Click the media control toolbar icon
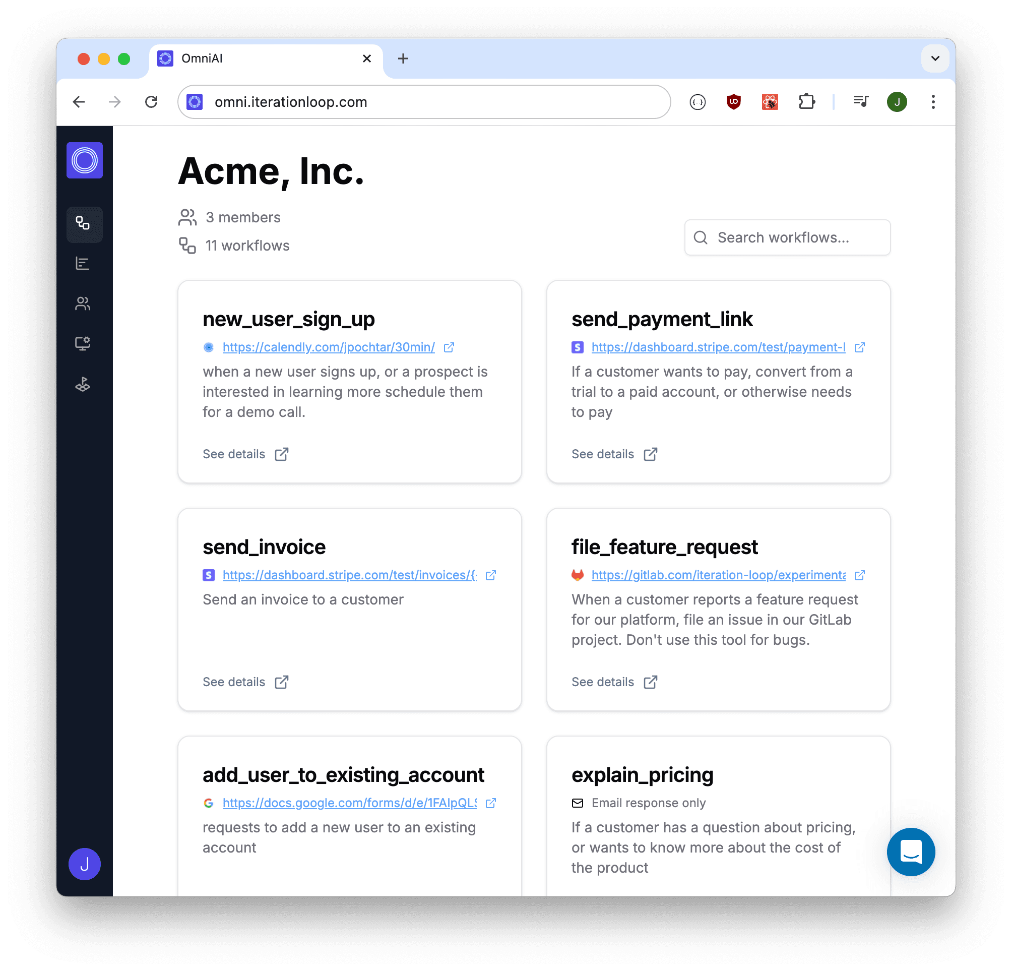The width and height of the screenshot is (1012, 971). pyautogui.click(x=860, y=102)
